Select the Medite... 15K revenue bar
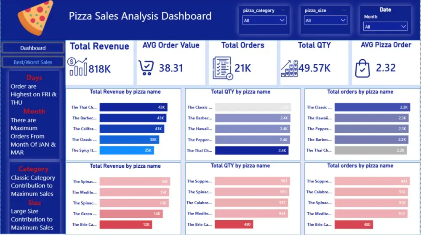The height and width of the screenshot is (235, 421). pyautogui.click(x=134, y=192)
